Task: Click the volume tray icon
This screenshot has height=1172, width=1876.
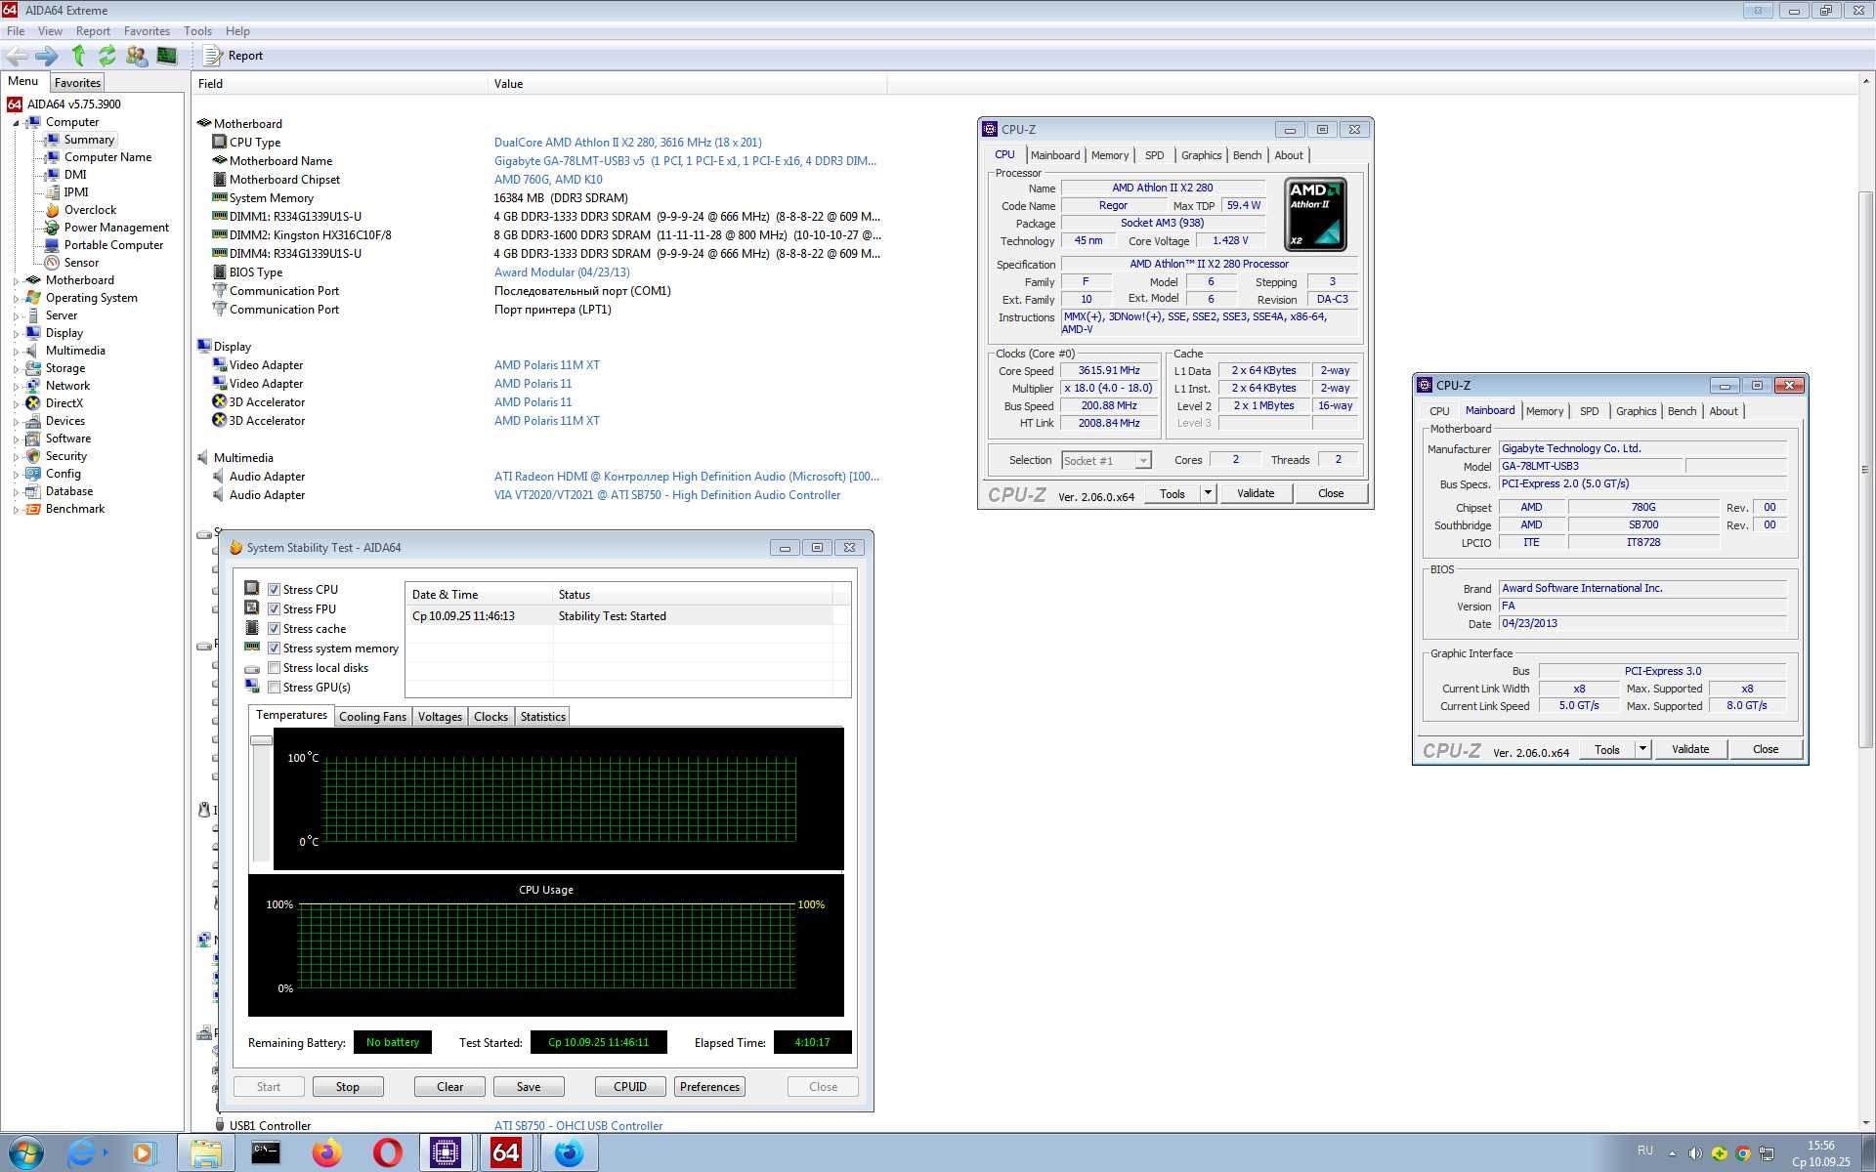Action: (x=1695, y=1153)
